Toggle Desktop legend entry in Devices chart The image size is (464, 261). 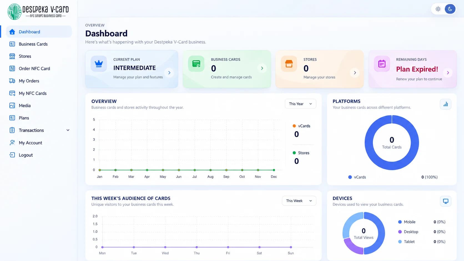(408, 232)
